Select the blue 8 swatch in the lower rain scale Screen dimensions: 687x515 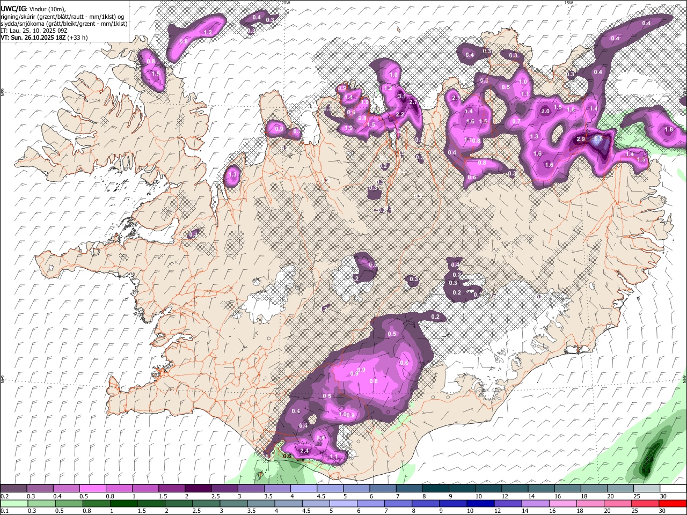click(x=426, y=504)
